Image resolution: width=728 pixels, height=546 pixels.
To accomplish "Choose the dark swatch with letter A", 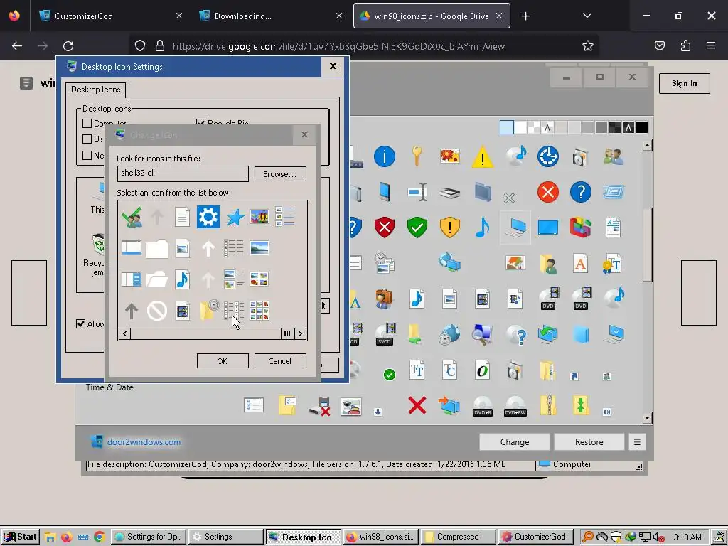I will (628, 127).
